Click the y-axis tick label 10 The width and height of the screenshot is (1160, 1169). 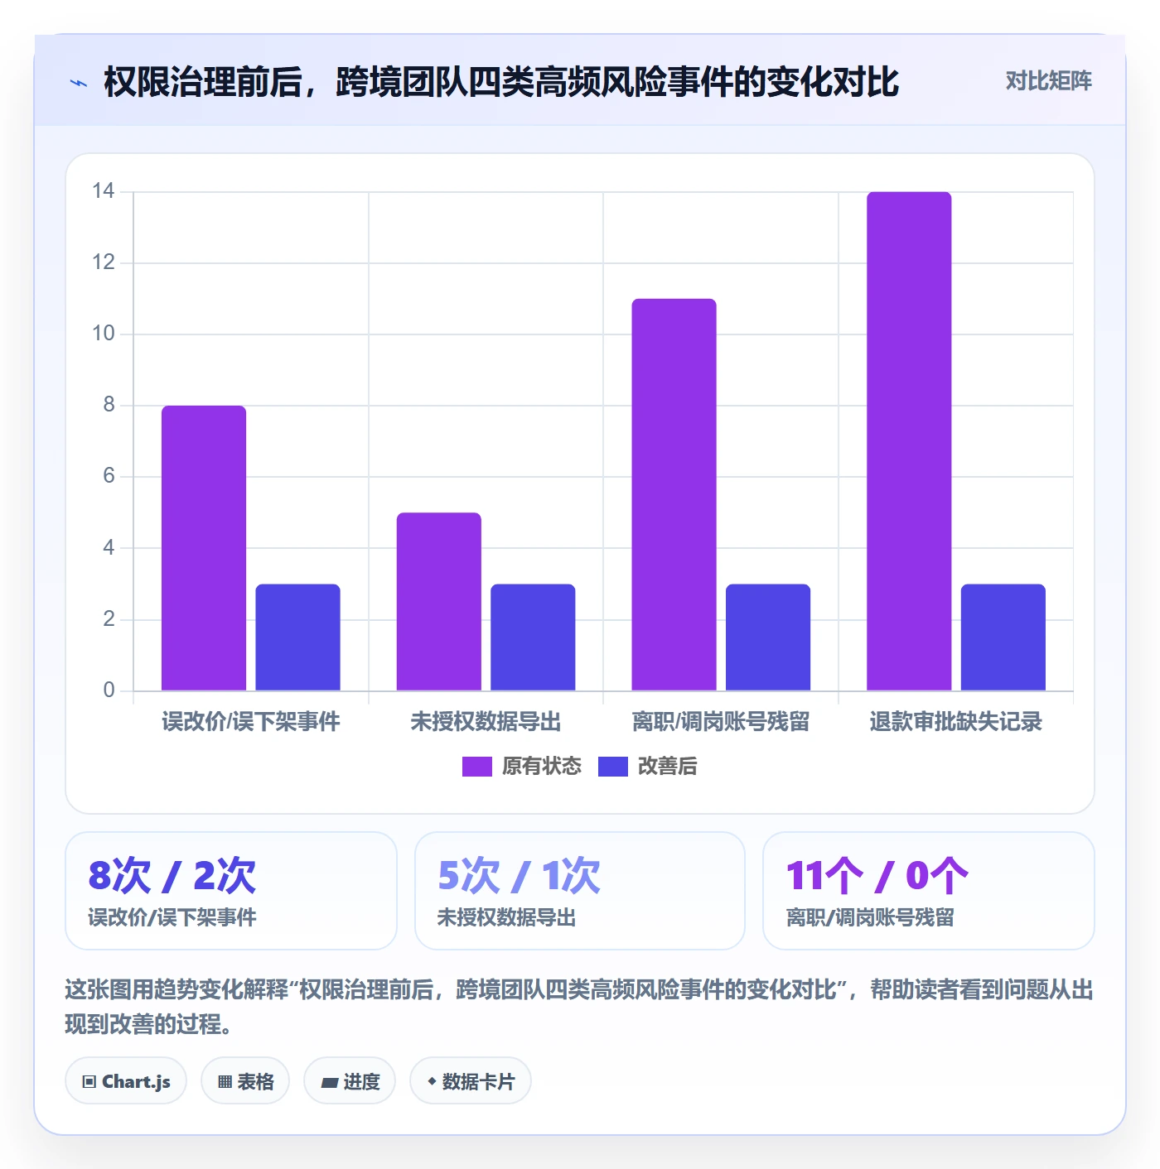click(104, 334)
